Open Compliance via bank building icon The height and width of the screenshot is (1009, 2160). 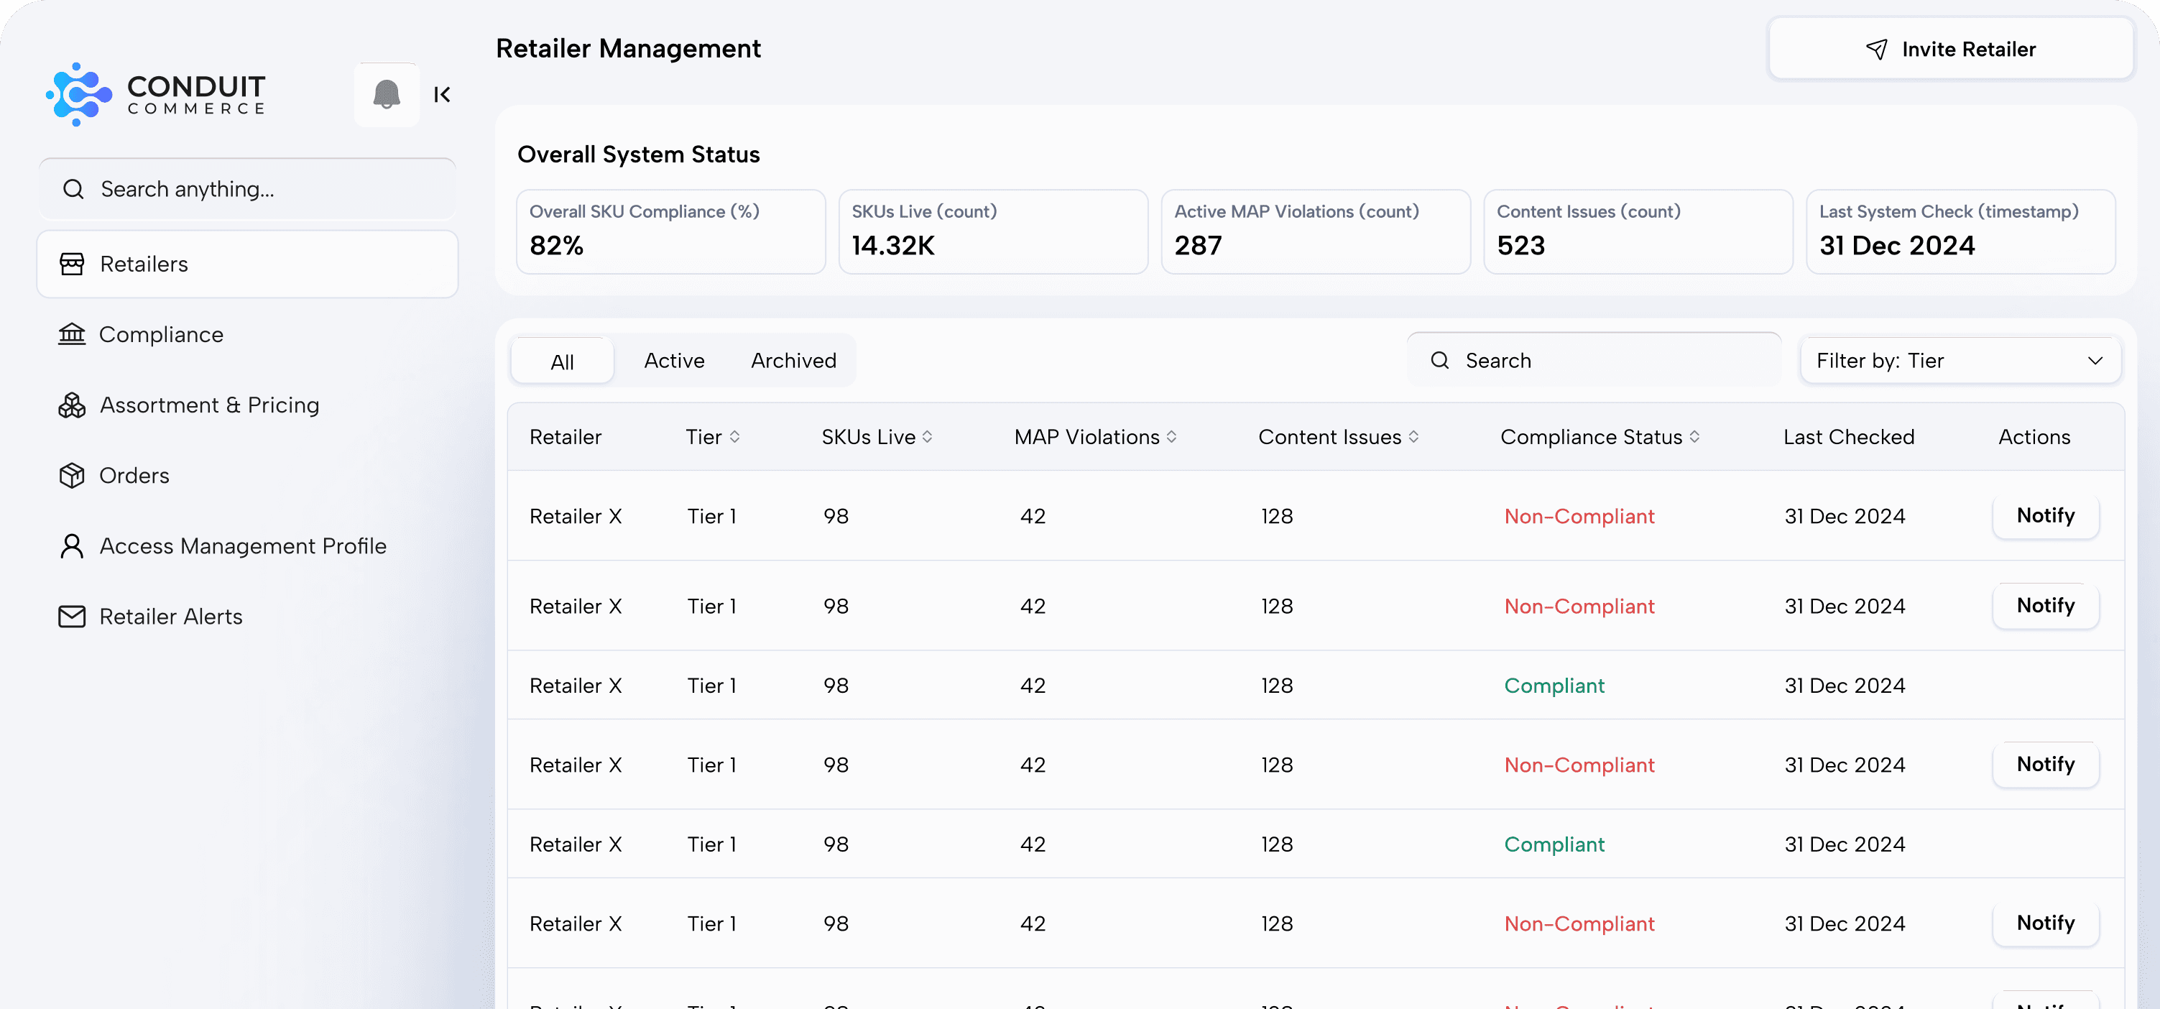[72, 335]
